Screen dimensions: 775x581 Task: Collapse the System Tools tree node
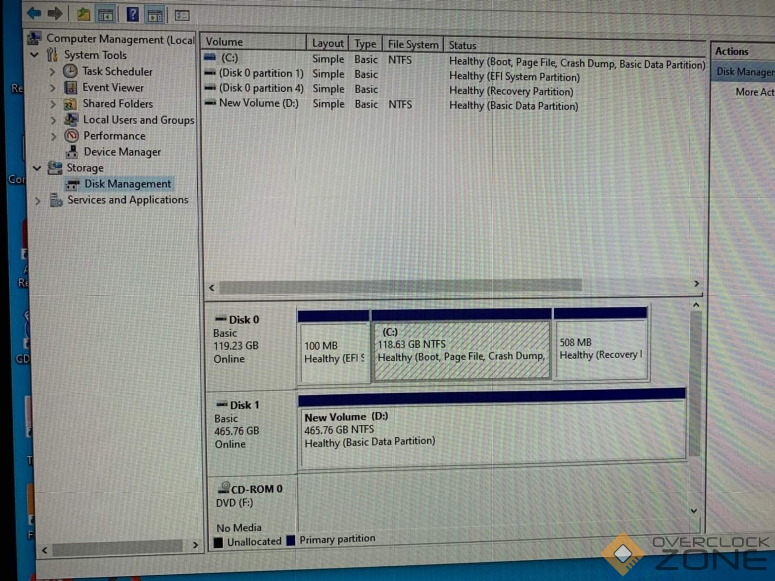[x=35, y=54]
